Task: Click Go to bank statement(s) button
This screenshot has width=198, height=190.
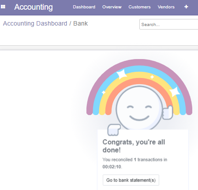Action: [131, 180]
